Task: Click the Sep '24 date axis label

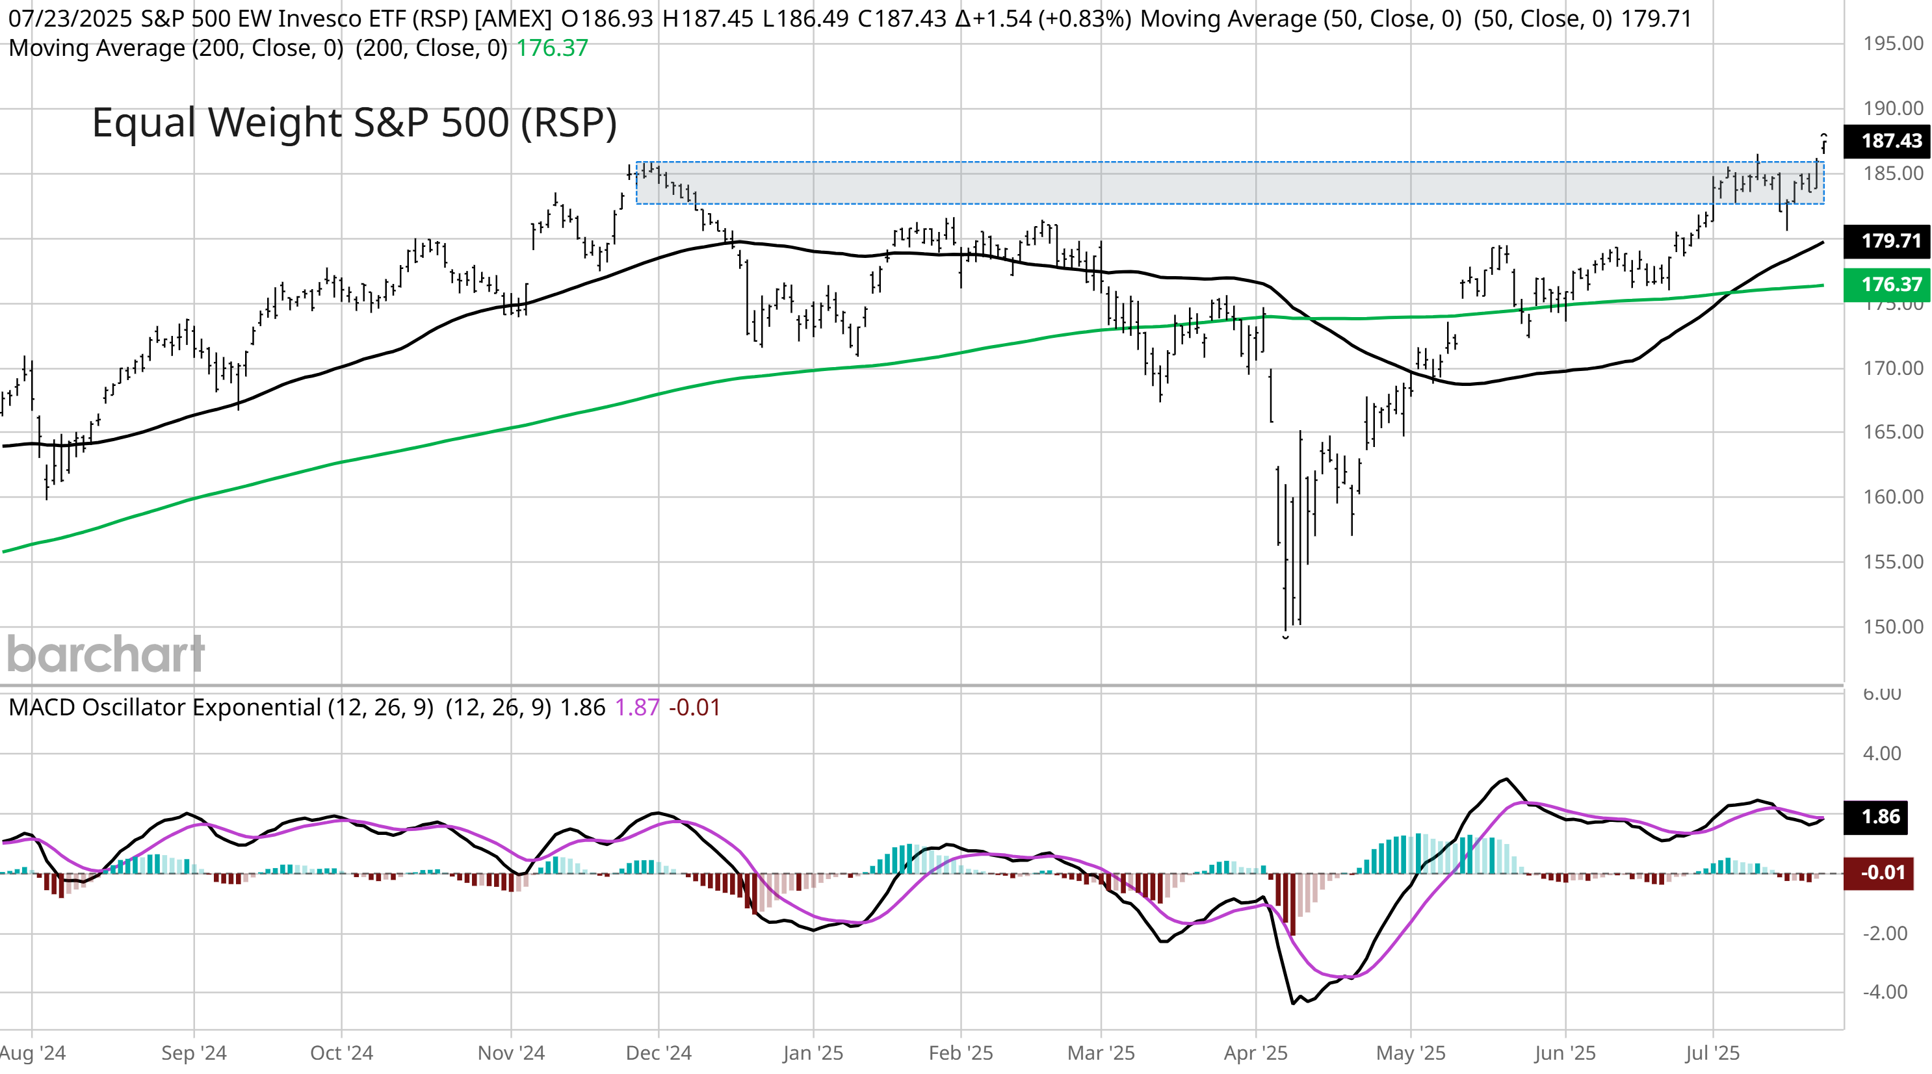Action: pyautogui.click(x=194, y=1053)
